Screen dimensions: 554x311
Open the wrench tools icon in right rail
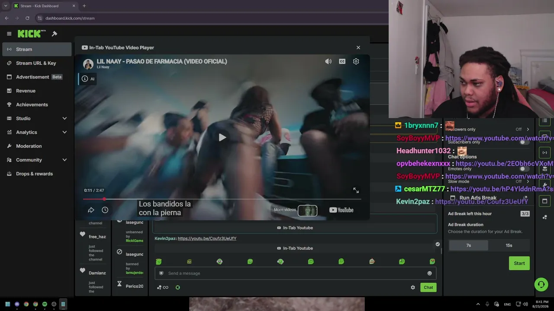click(545, 185)
